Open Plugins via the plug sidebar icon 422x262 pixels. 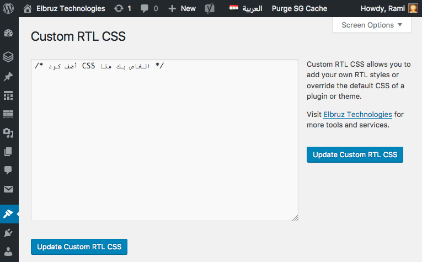tap(8, 232)
